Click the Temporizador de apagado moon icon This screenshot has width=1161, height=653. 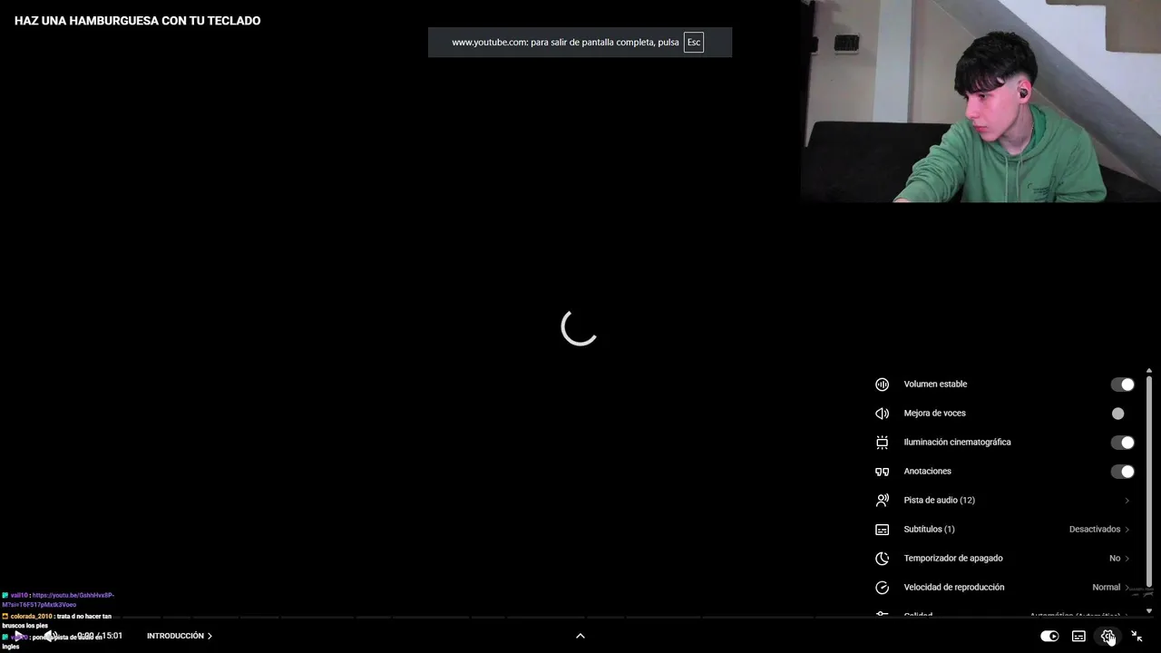pos(882,559)
